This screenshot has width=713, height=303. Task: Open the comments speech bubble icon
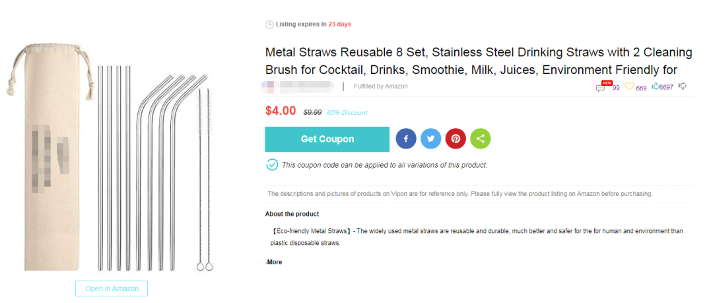click(x=600, y=87)
